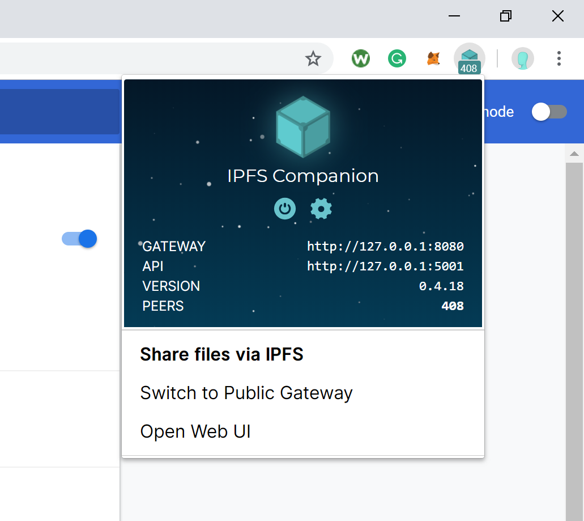Bookmark this page using the star
This screenshot has width=584, height=521.
(x=314, y=58)
